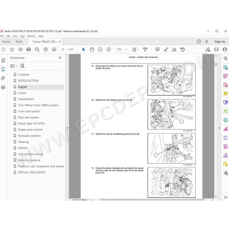Switch to the Tools tab

19,42
